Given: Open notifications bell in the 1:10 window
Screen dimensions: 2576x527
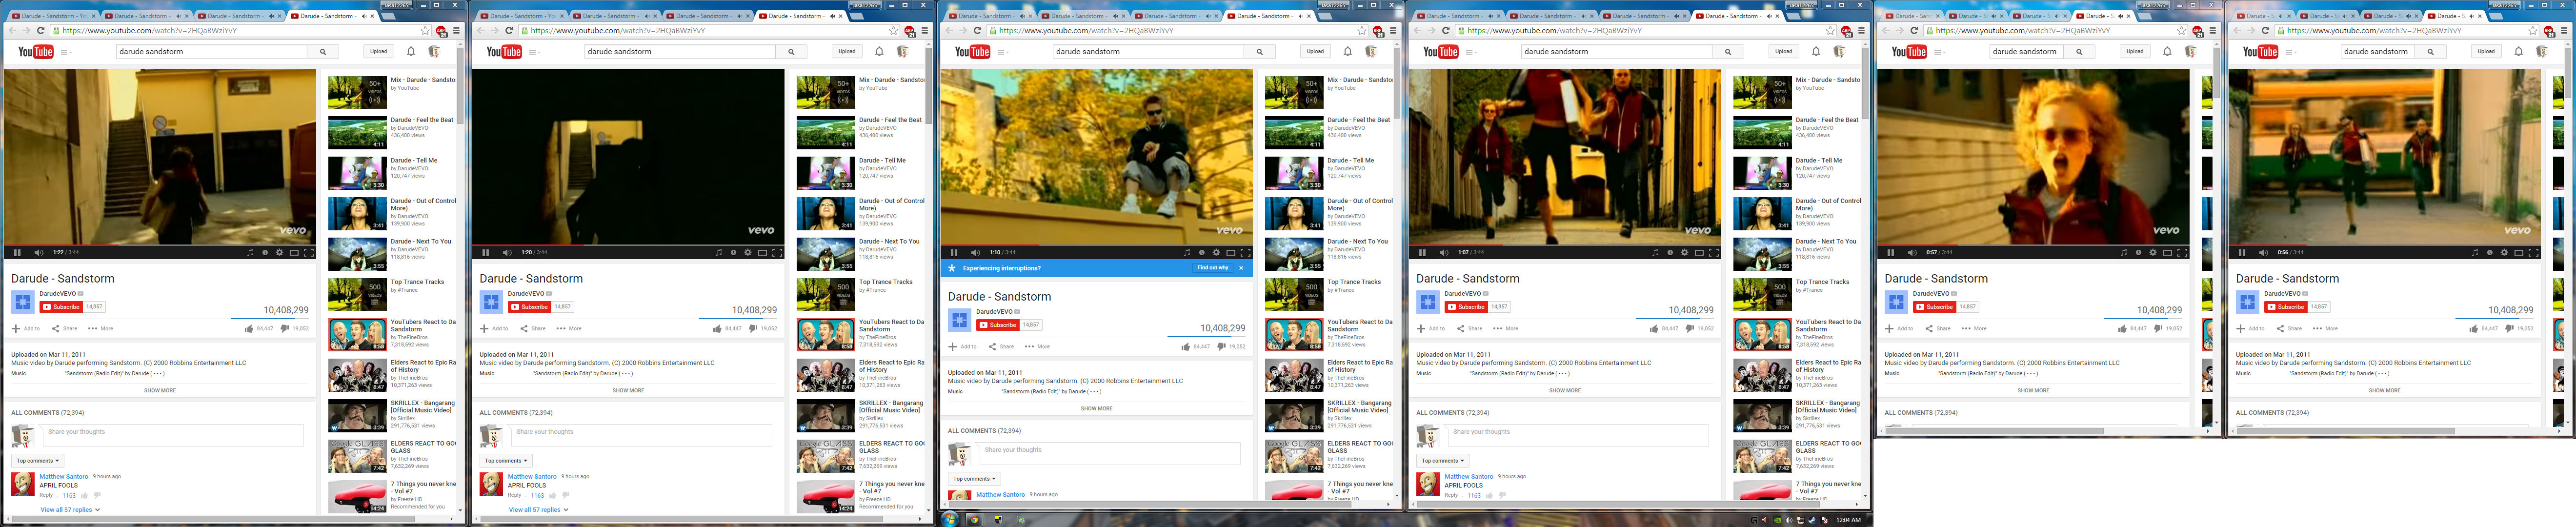Looking at the screenshot, I should click(1348, 52).
